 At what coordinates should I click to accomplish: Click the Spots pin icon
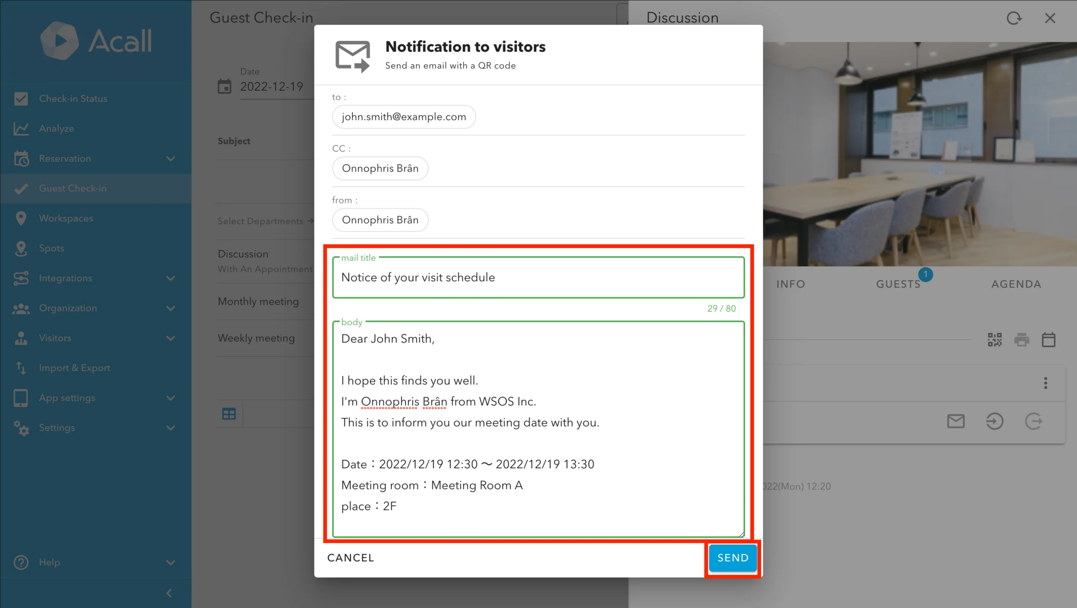coord(21,248)
